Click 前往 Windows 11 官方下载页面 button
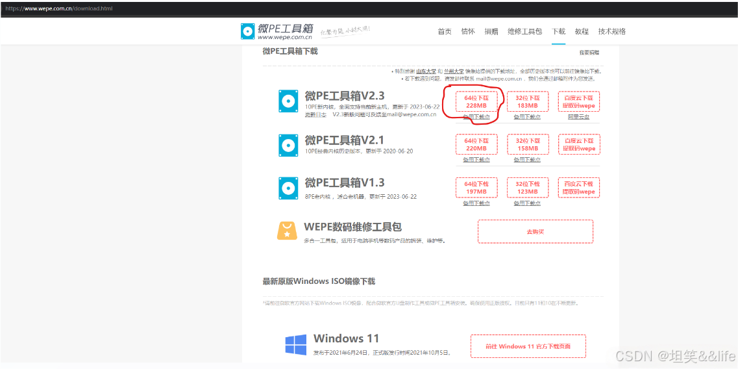Image resolution: width=738 pixels, height=369 pixels. 528,346
